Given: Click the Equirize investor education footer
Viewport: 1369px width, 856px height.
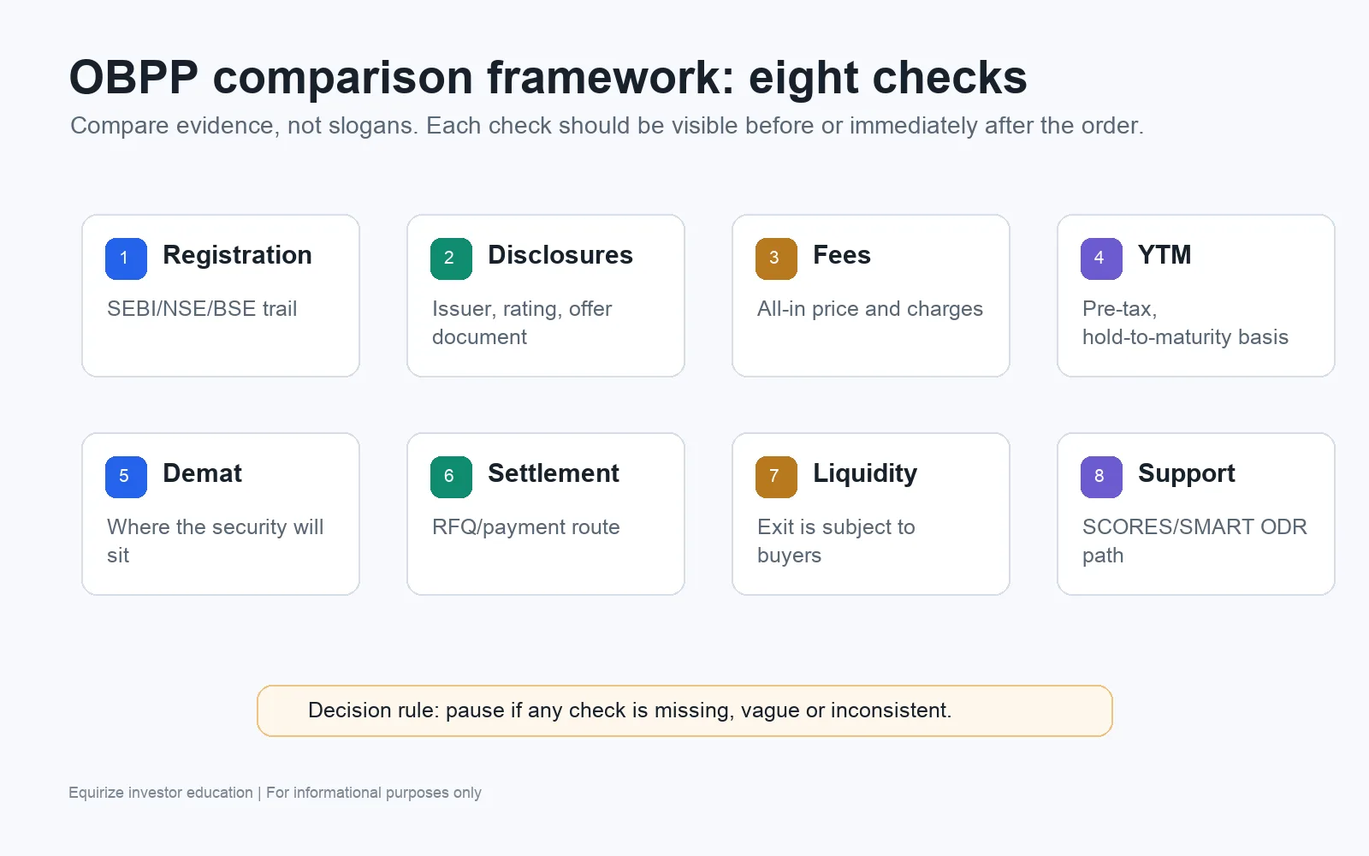Looking at the screenshot, I should (275, 793).
